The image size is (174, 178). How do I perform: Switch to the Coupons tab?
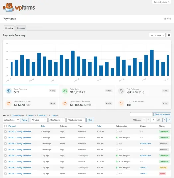21,28
